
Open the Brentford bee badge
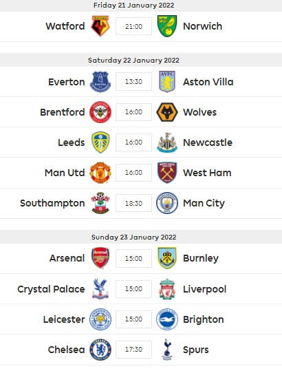100,112
